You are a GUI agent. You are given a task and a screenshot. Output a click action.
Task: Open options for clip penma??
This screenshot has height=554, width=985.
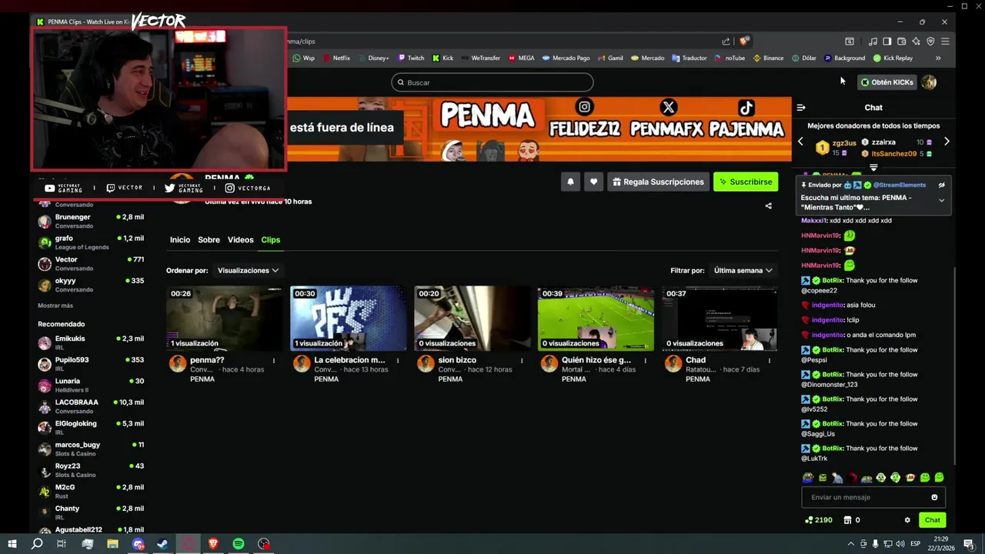274,360
